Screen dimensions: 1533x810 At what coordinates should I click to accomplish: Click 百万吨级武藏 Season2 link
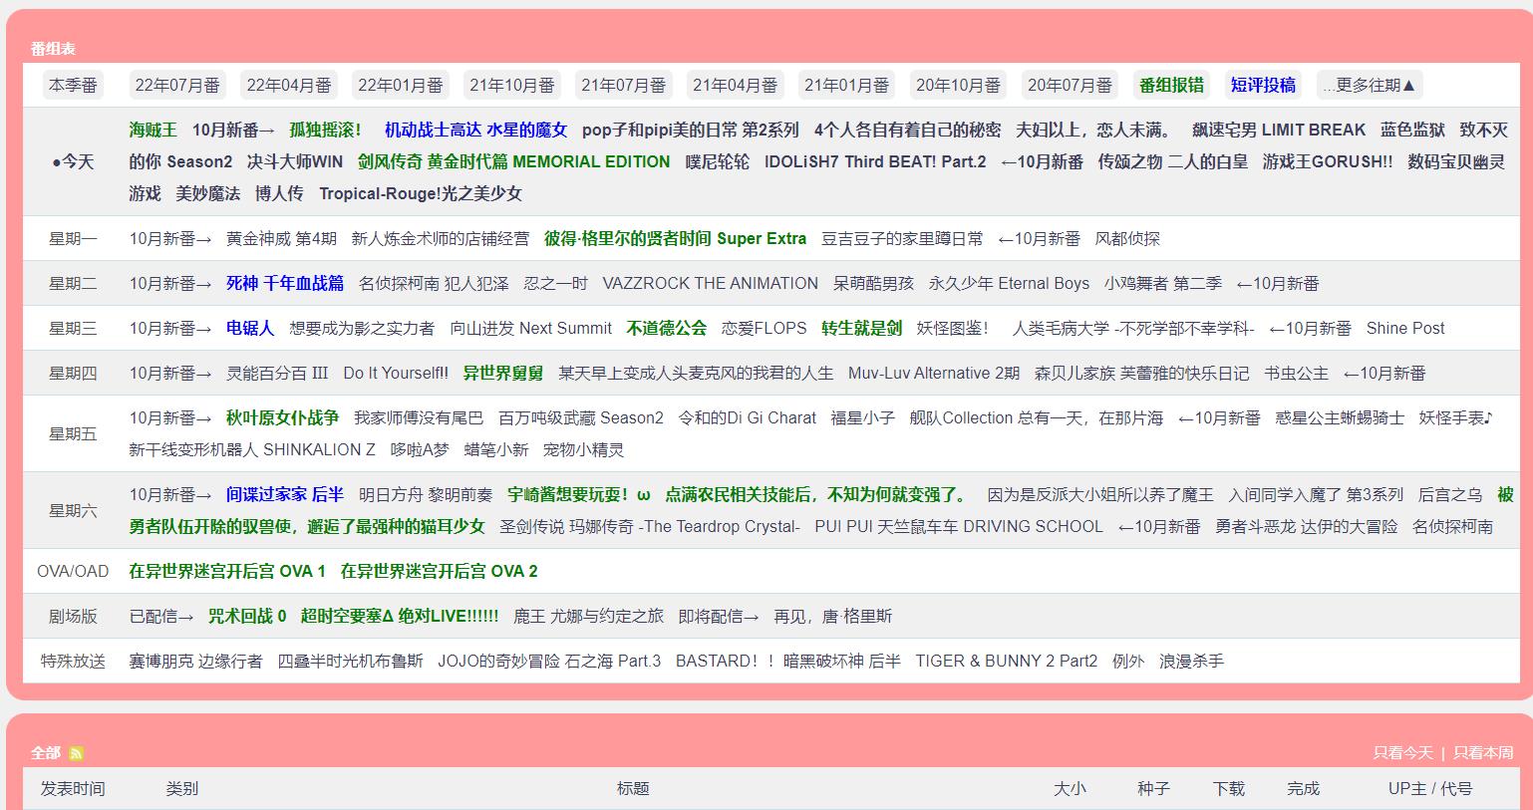pos(581,417)
